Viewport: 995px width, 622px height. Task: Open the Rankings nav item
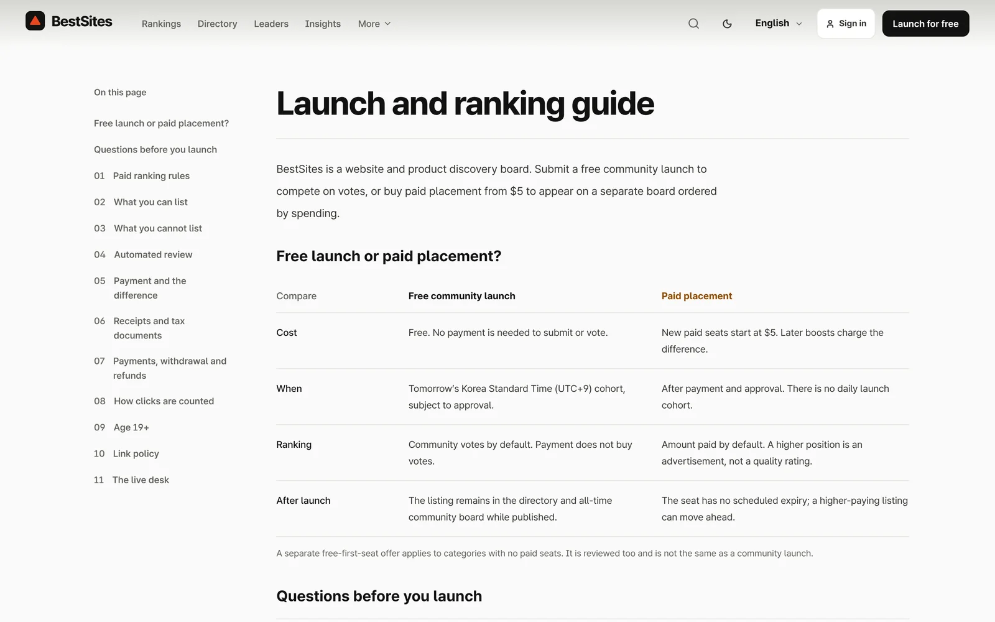coord(161,24)
